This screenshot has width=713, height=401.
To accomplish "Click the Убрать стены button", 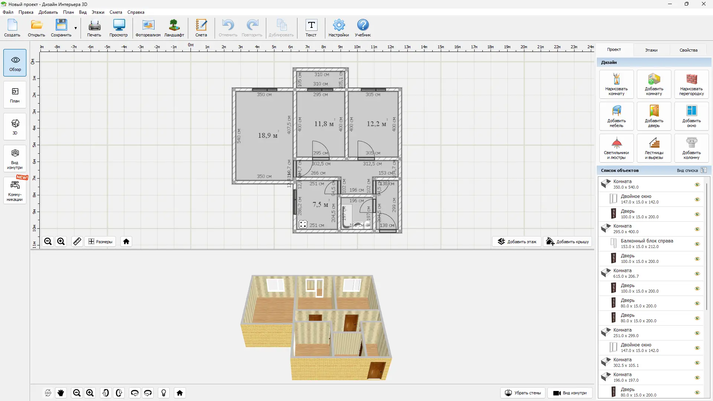I will (522, 393).
